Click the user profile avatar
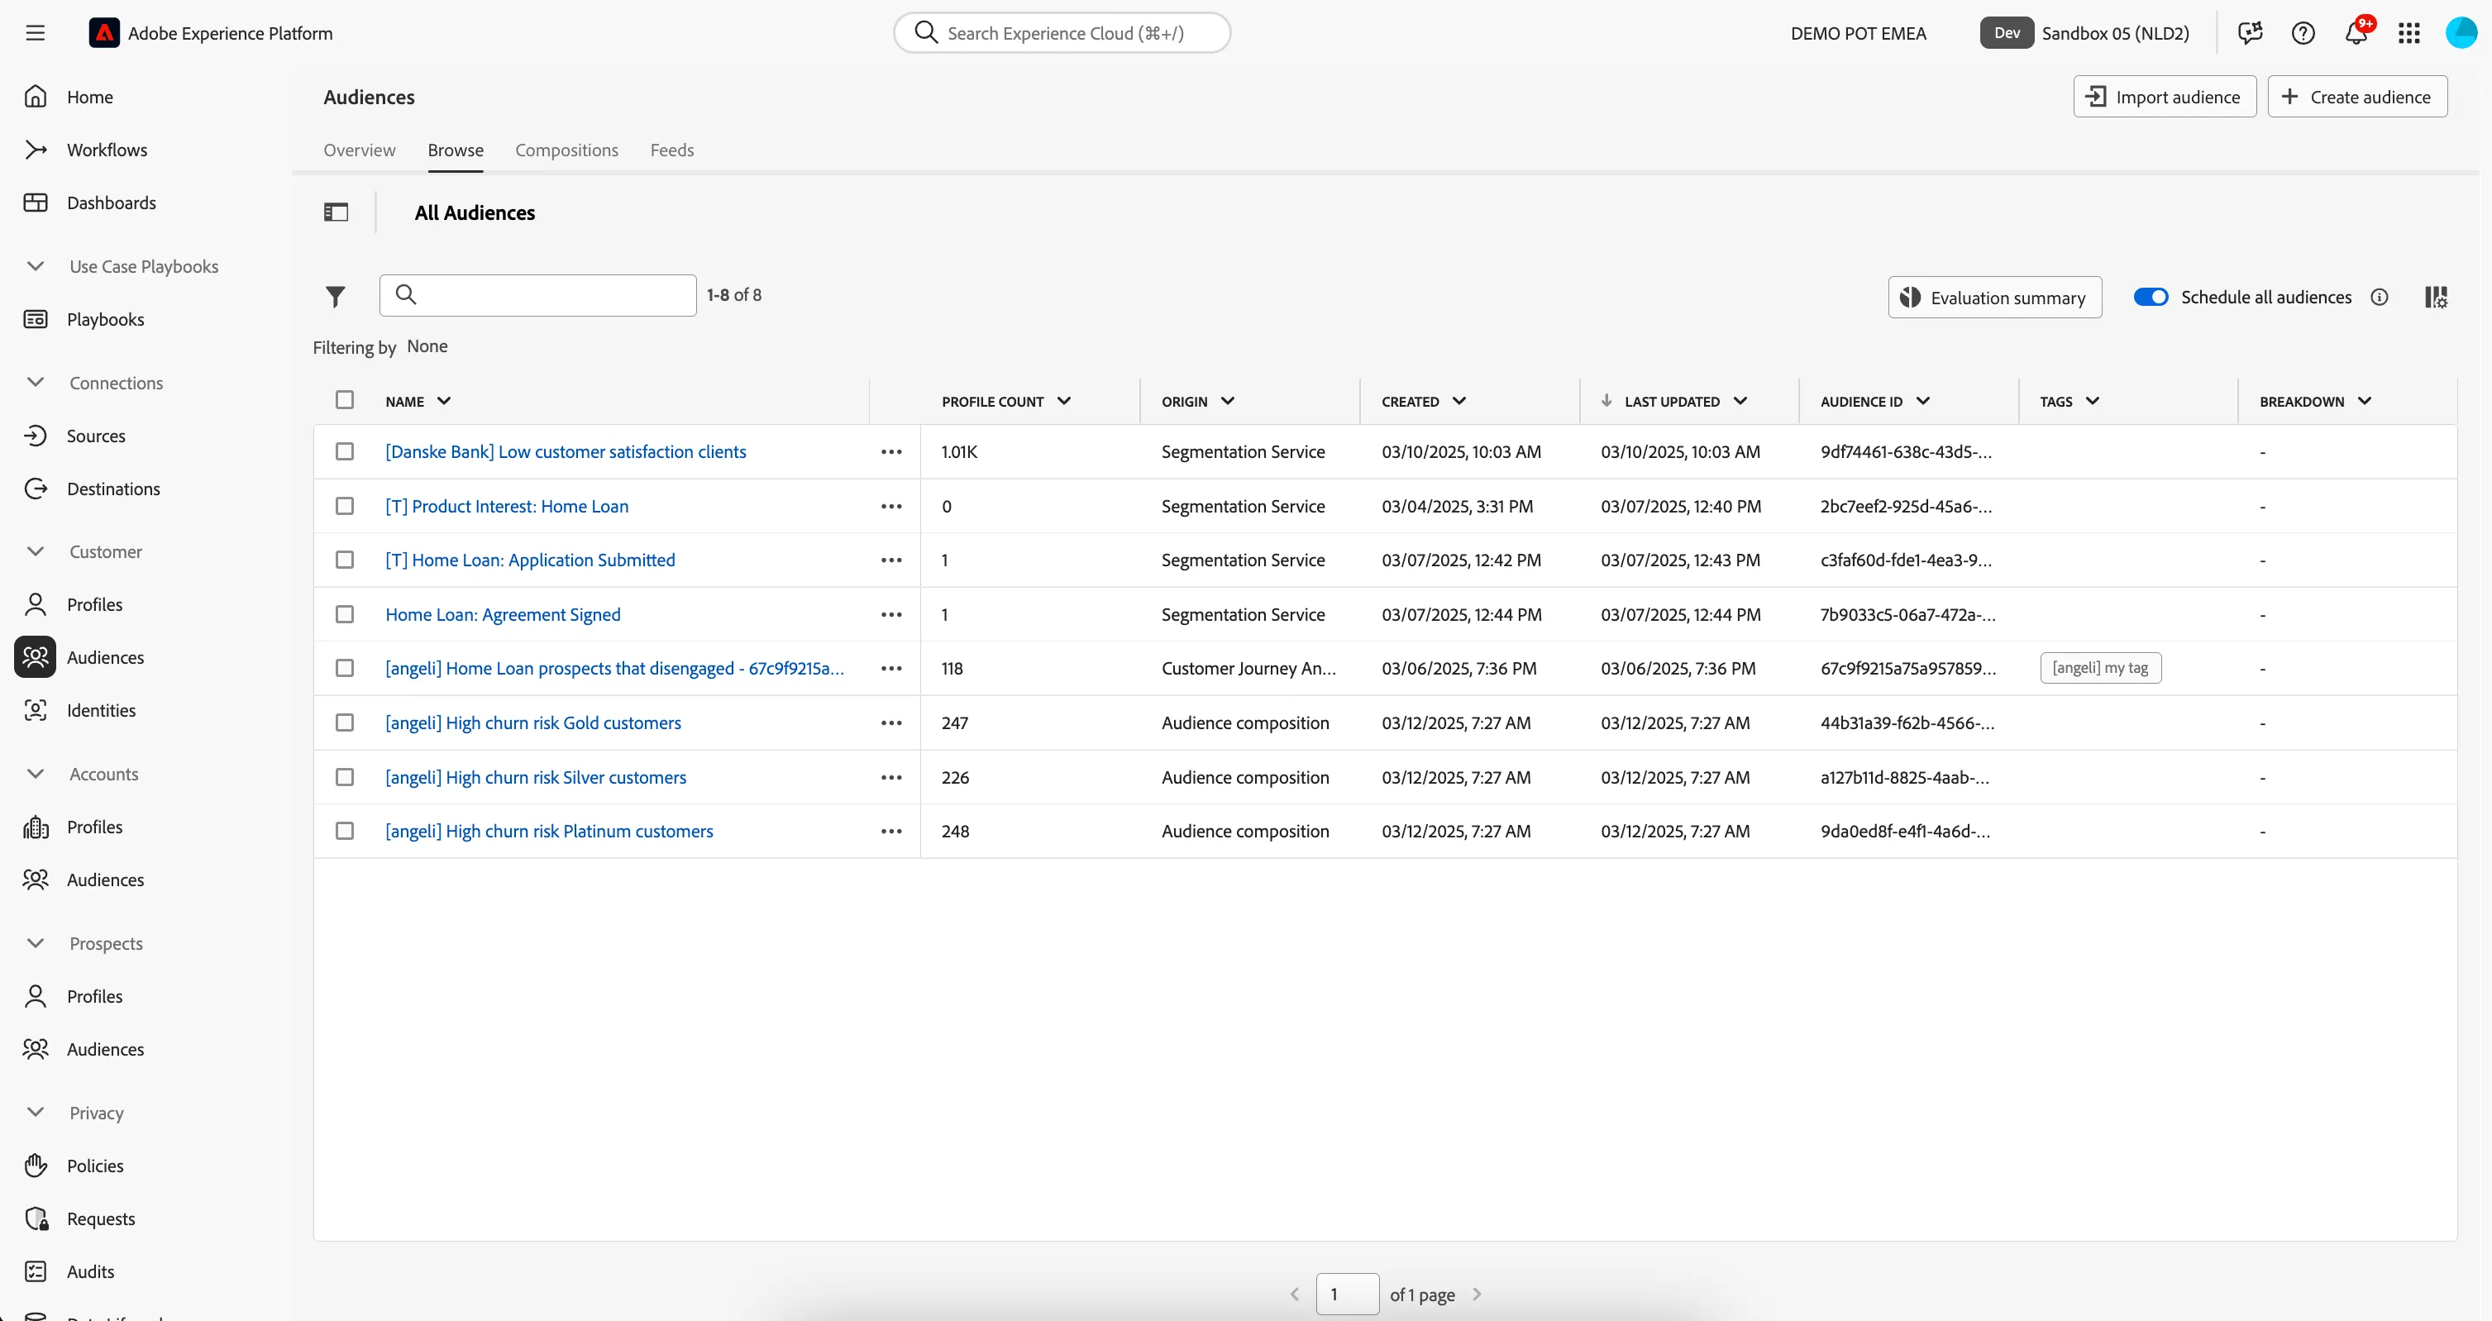This screenshot has height=1321, width=2492. (2461, 33)
